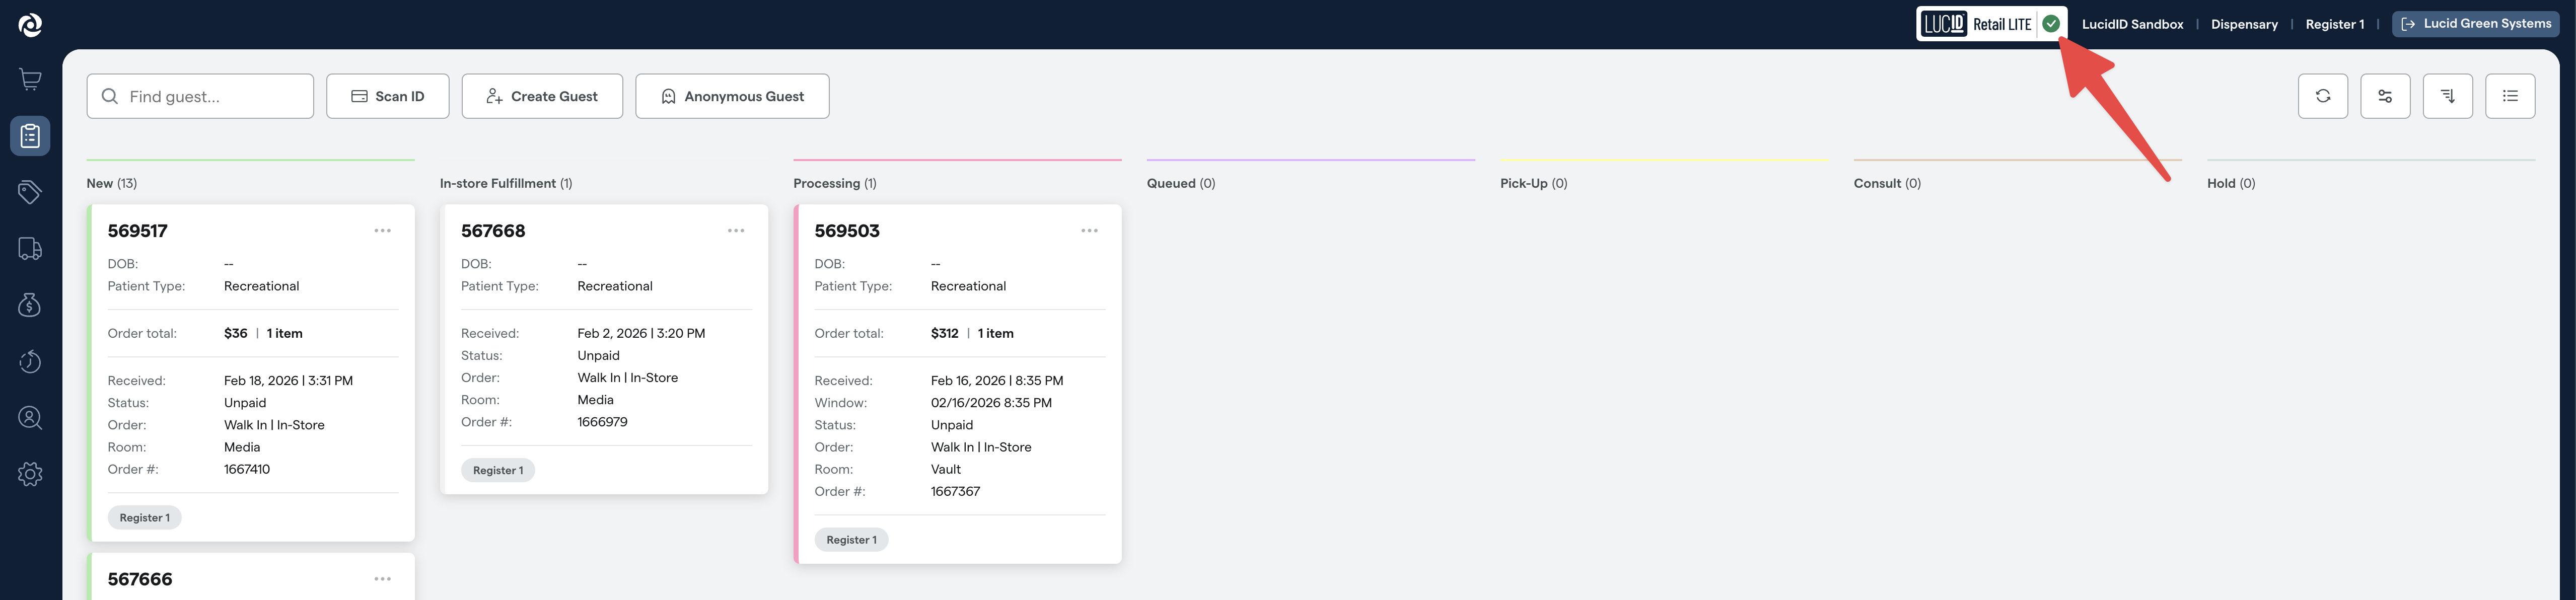Viewport: 2576px width, 600px height.
Task: Select Register 1 in the top navigation
Action: (2335, 23)
